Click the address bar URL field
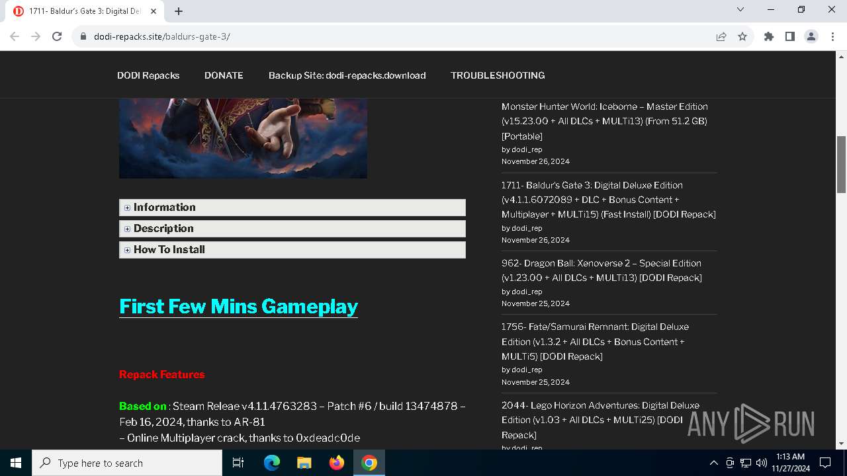The image size is (847, 476). coord(397,36)
